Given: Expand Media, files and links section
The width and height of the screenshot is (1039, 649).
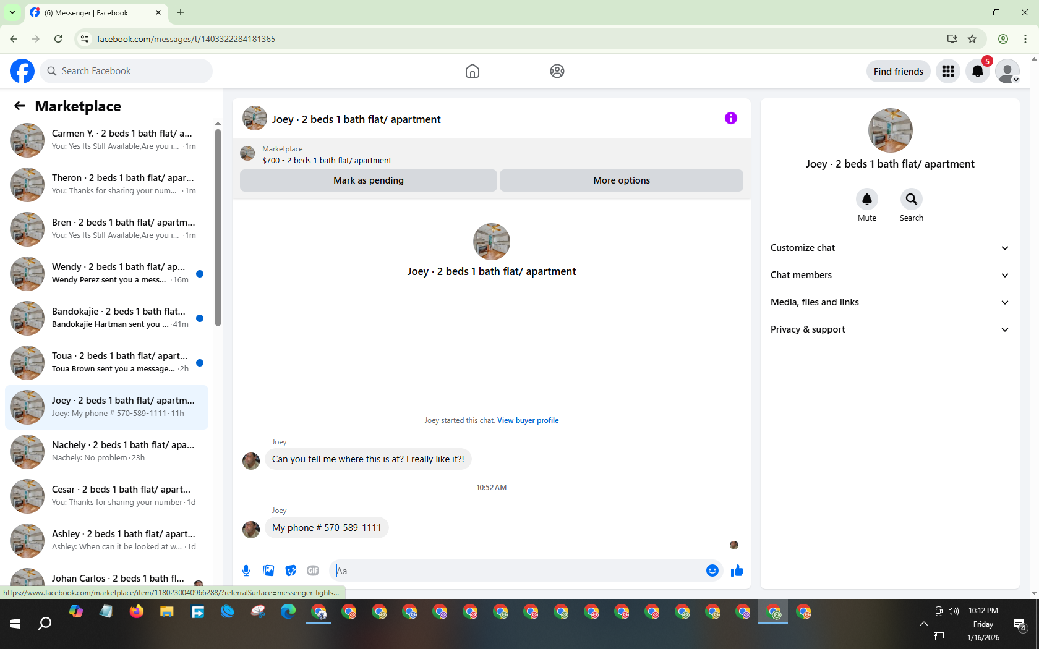Looking at the screenshot, I should [890, 302].
